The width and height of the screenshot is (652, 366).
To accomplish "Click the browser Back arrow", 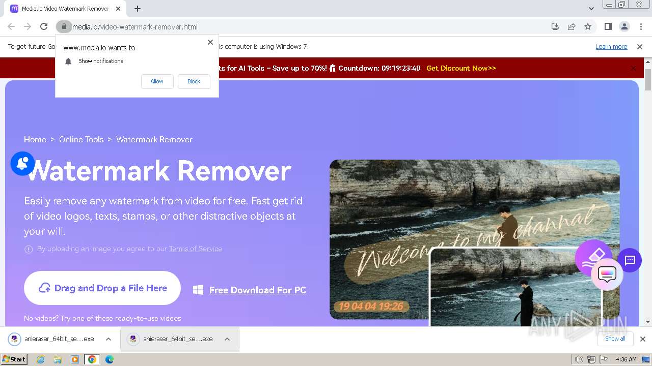I will point(11,26).
